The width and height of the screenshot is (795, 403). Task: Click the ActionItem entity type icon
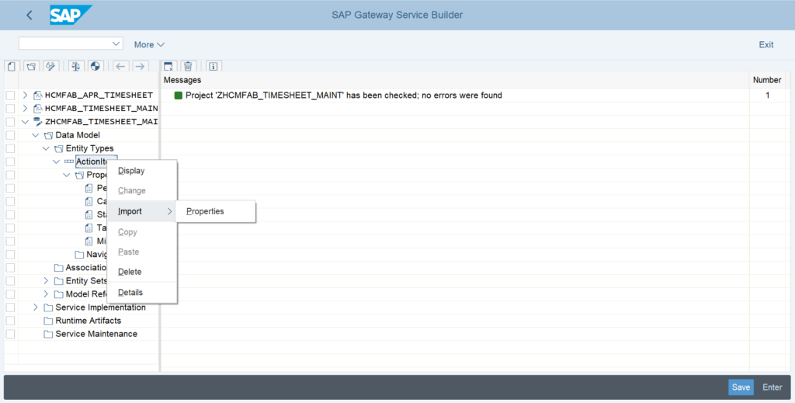[x=69, y=162]
